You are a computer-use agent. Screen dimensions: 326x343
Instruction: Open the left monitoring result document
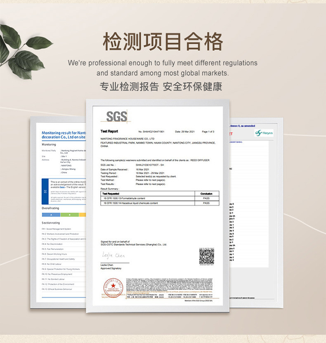tap(58, 213)
